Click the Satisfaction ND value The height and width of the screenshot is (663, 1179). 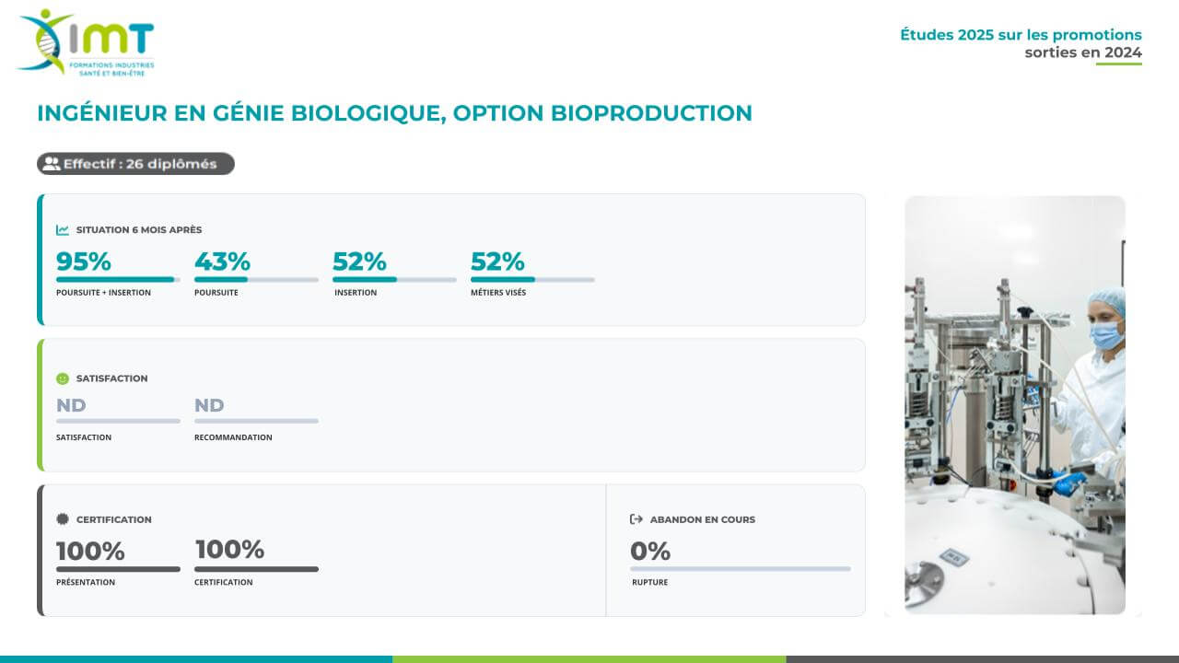[x=71, y=405]
